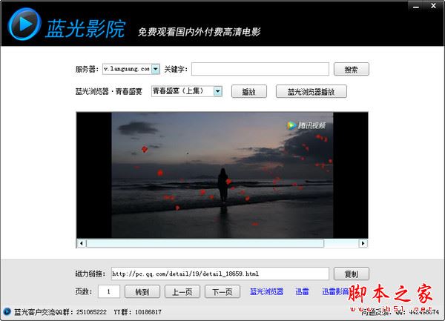Image resolution: width=445 pixels, height=321 pixels.
Task: Click the 关键字 keyword input field
Action: 260,69
